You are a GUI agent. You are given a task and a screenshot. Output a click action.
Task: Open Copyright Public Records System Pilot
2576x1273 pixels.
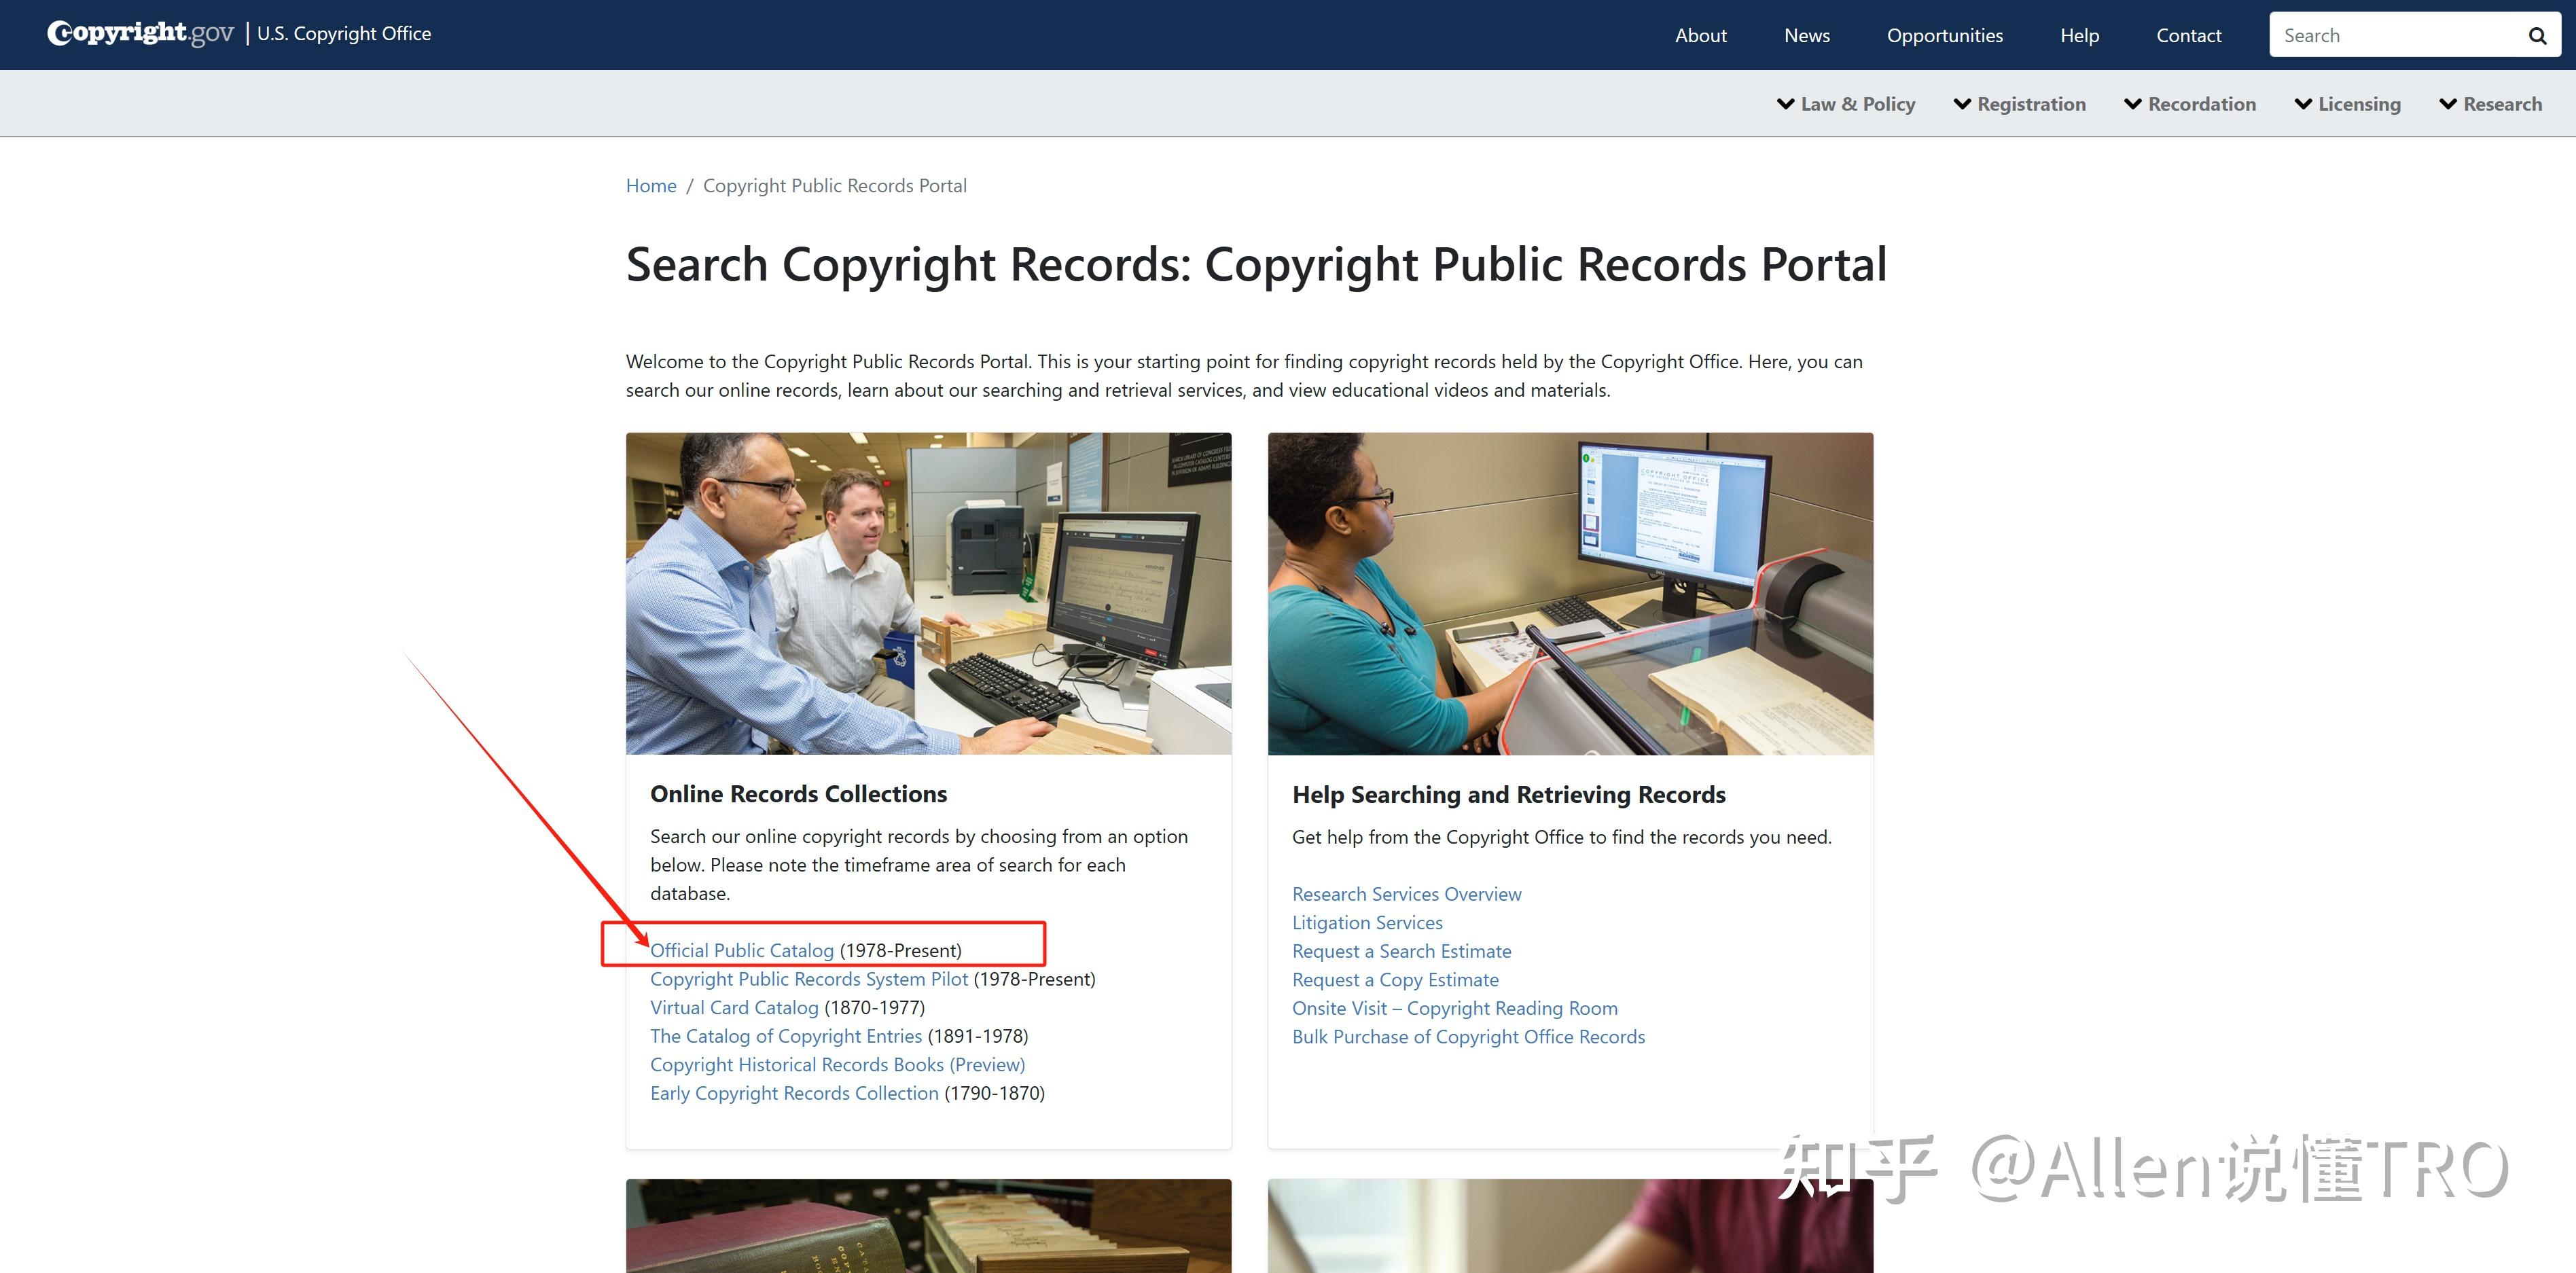tap(808, 979)
